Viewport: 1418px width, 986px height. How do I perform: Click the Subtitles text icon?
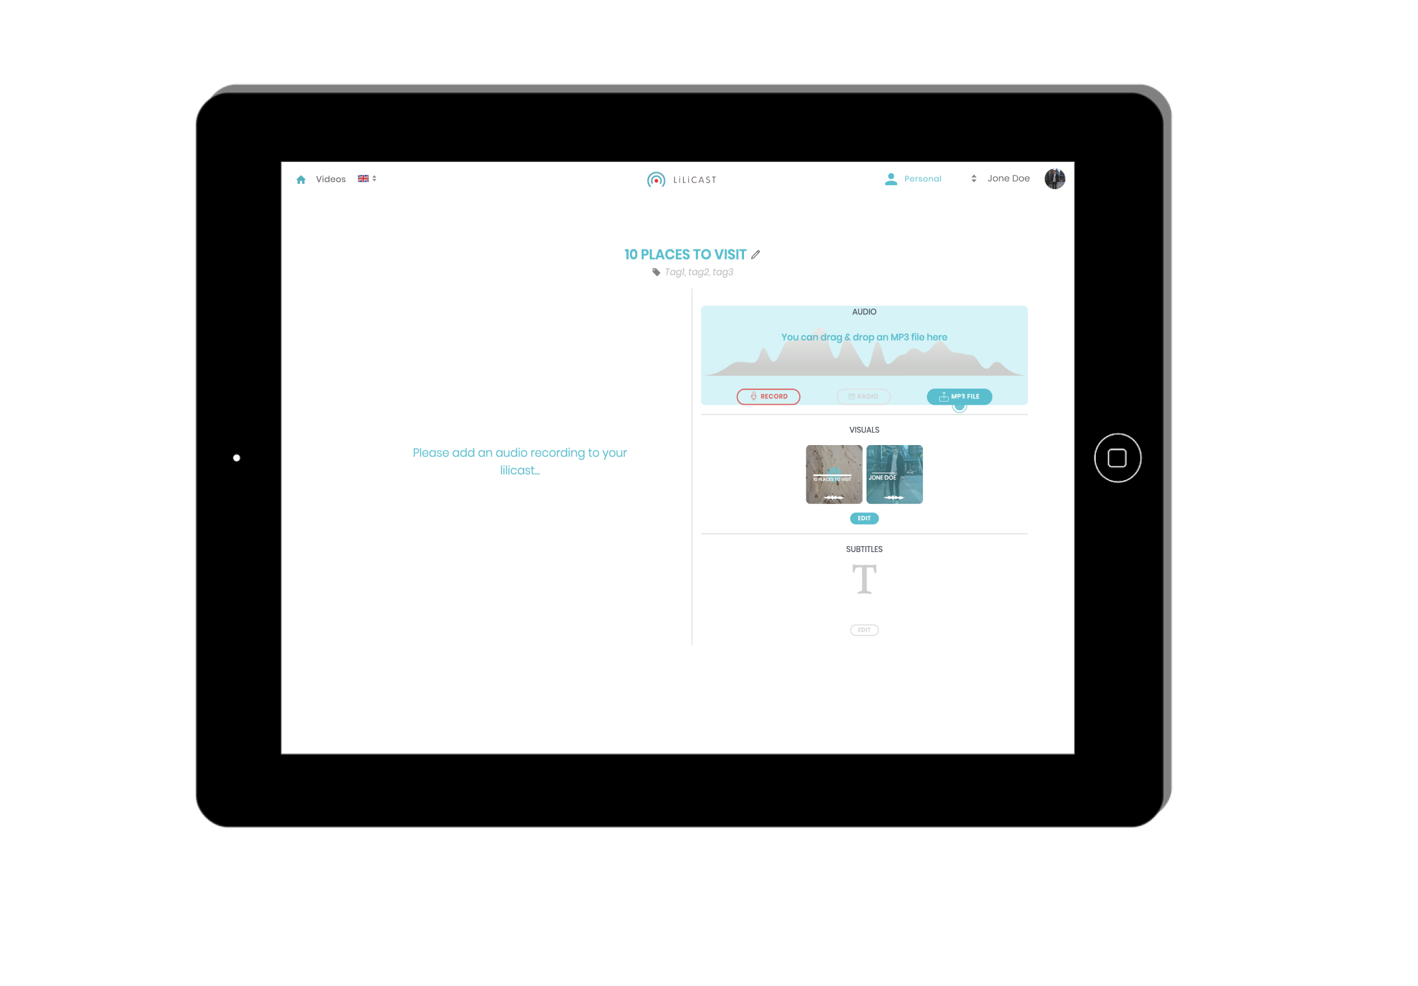pyautogui.click(x=863, y=580)
